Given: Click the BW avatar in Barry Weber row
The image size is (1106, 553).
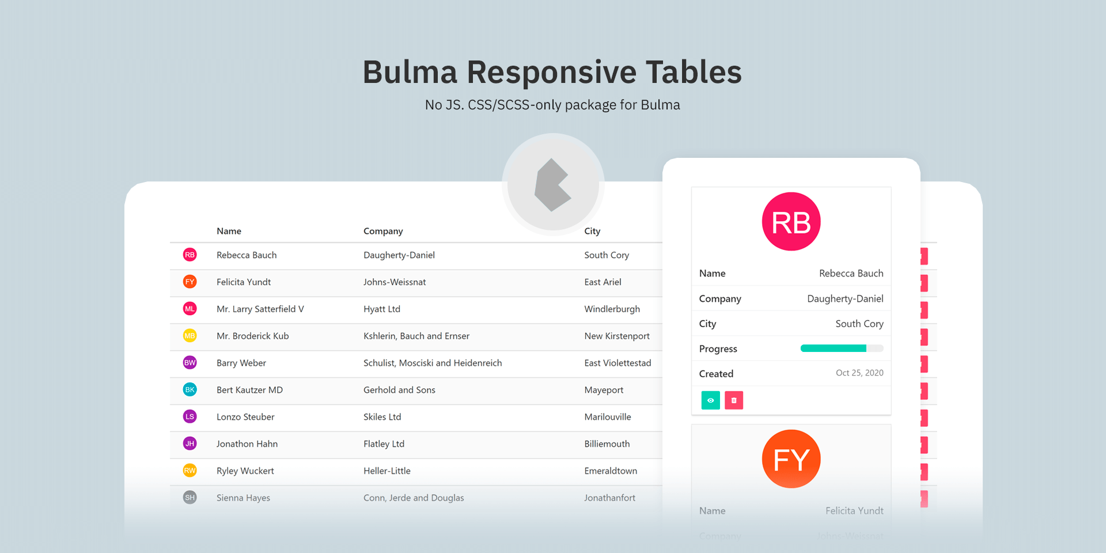Looking at the screenshot, I should tap(190, 363).
